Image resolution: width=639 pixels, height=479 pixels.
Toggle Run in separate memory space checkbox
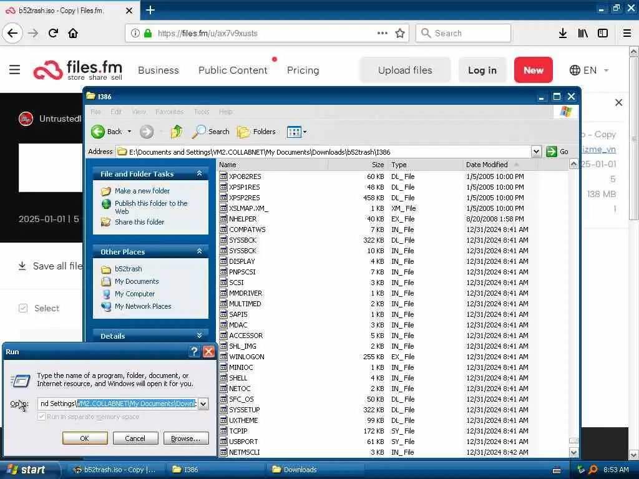click(x=41, y=416)
